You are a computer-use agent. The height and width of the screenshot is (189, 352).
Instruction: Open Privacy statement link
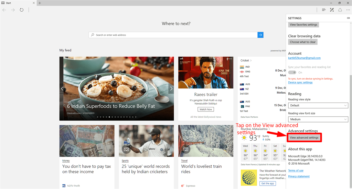tap(299, 176)
